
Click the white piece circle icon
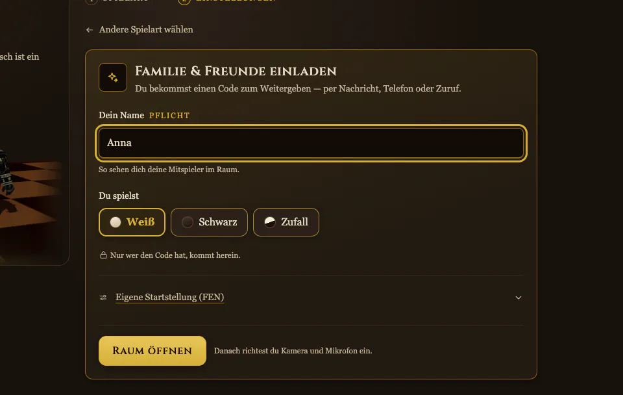[x=116, y=222]
